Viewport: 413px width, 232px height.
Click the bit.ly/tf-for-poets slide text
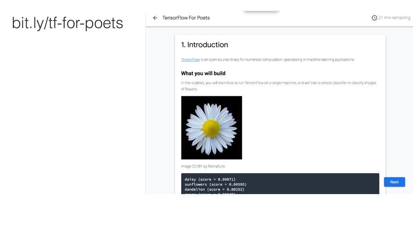pos(67,23)
